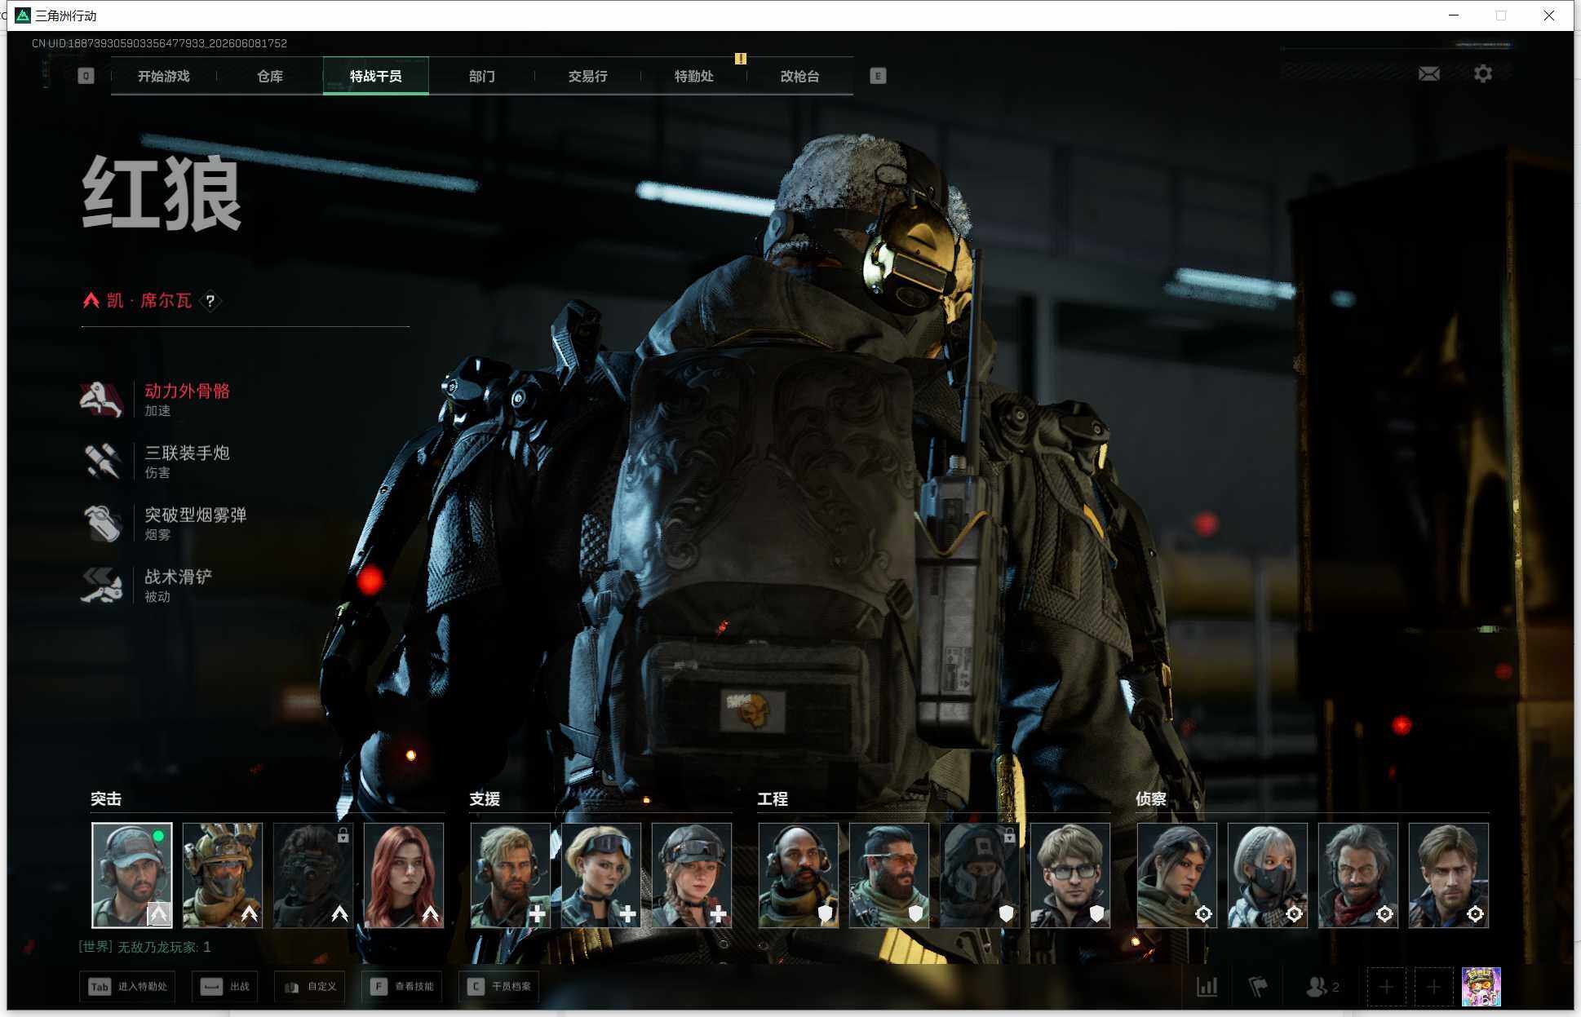
Task: Select the blond bearded support operator
Action: (x=511, y=875)
